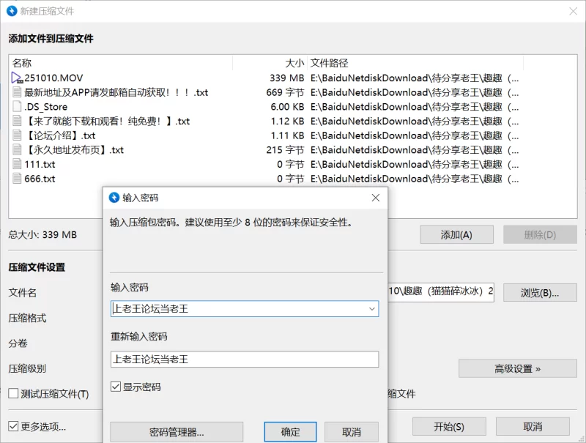586x443 pixels.
Task: Enable the 测试压缩文件 checkbox
Action: 14,394
